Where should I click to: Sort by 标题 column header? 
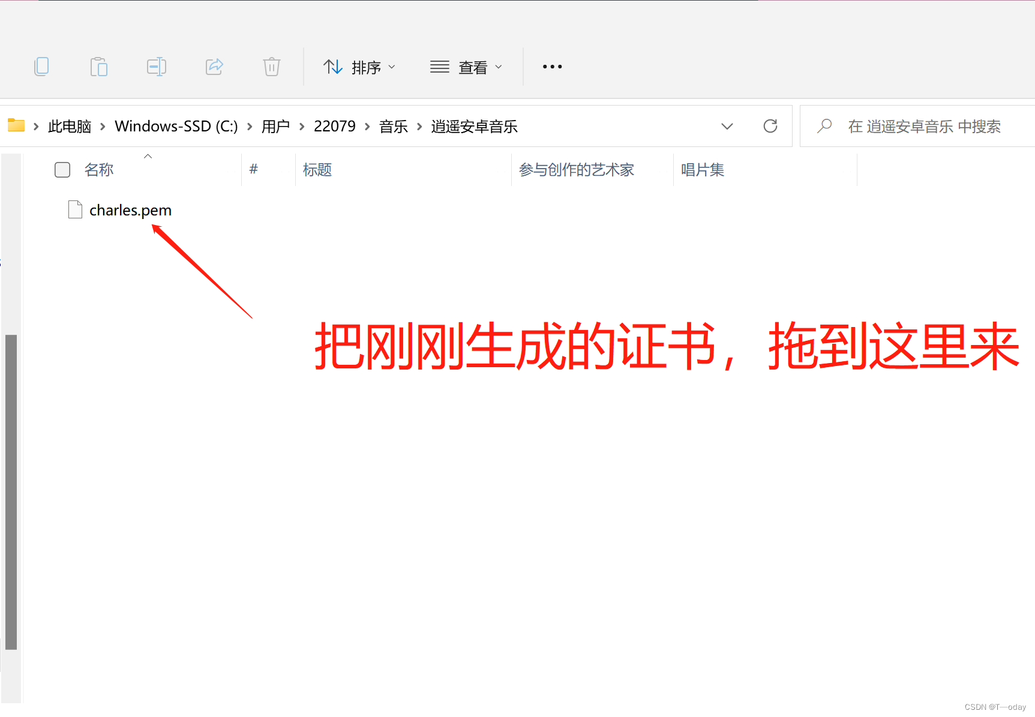[317, 170]
